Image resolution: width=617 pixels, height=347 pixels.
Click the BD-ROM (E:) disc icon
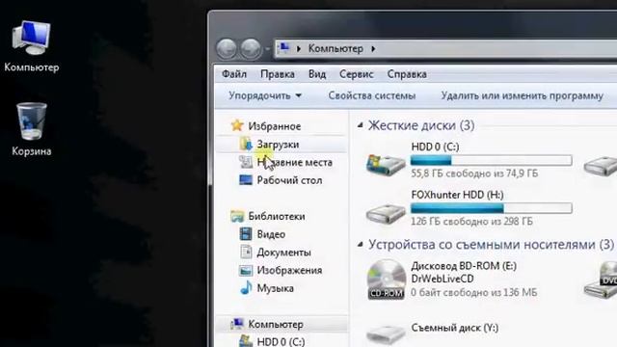[x=387, y=280]
